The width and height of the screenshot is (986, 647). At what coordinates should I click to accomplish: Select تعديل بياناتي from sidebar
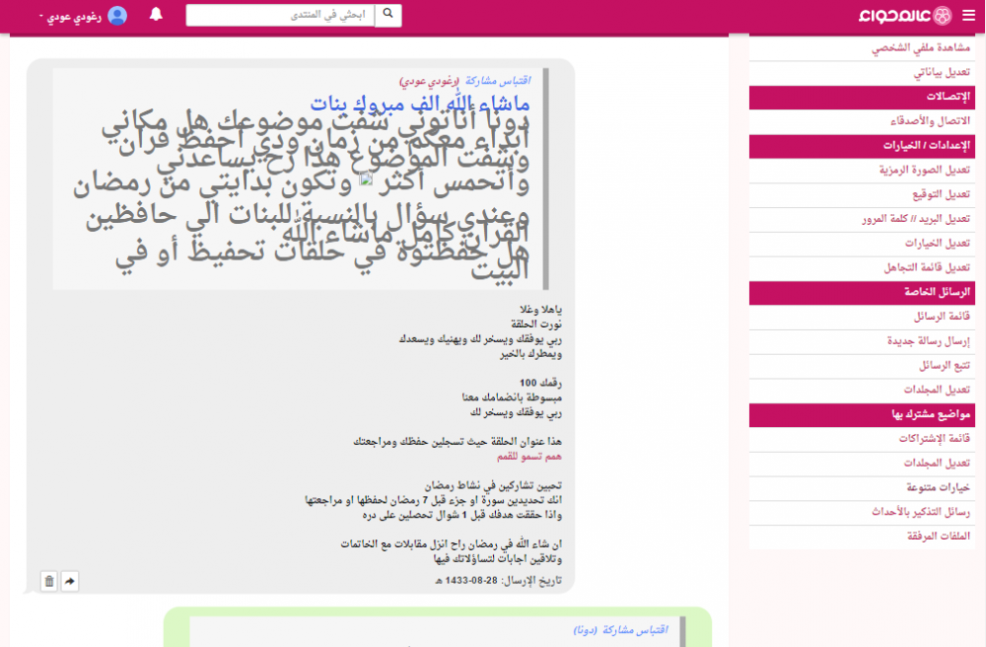click(941, 73)
